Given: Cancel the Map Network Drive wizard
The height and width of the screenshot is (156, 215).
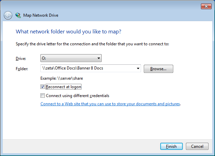Looking at the screenshot, I should pyautogui.click(x=197, y=146).
